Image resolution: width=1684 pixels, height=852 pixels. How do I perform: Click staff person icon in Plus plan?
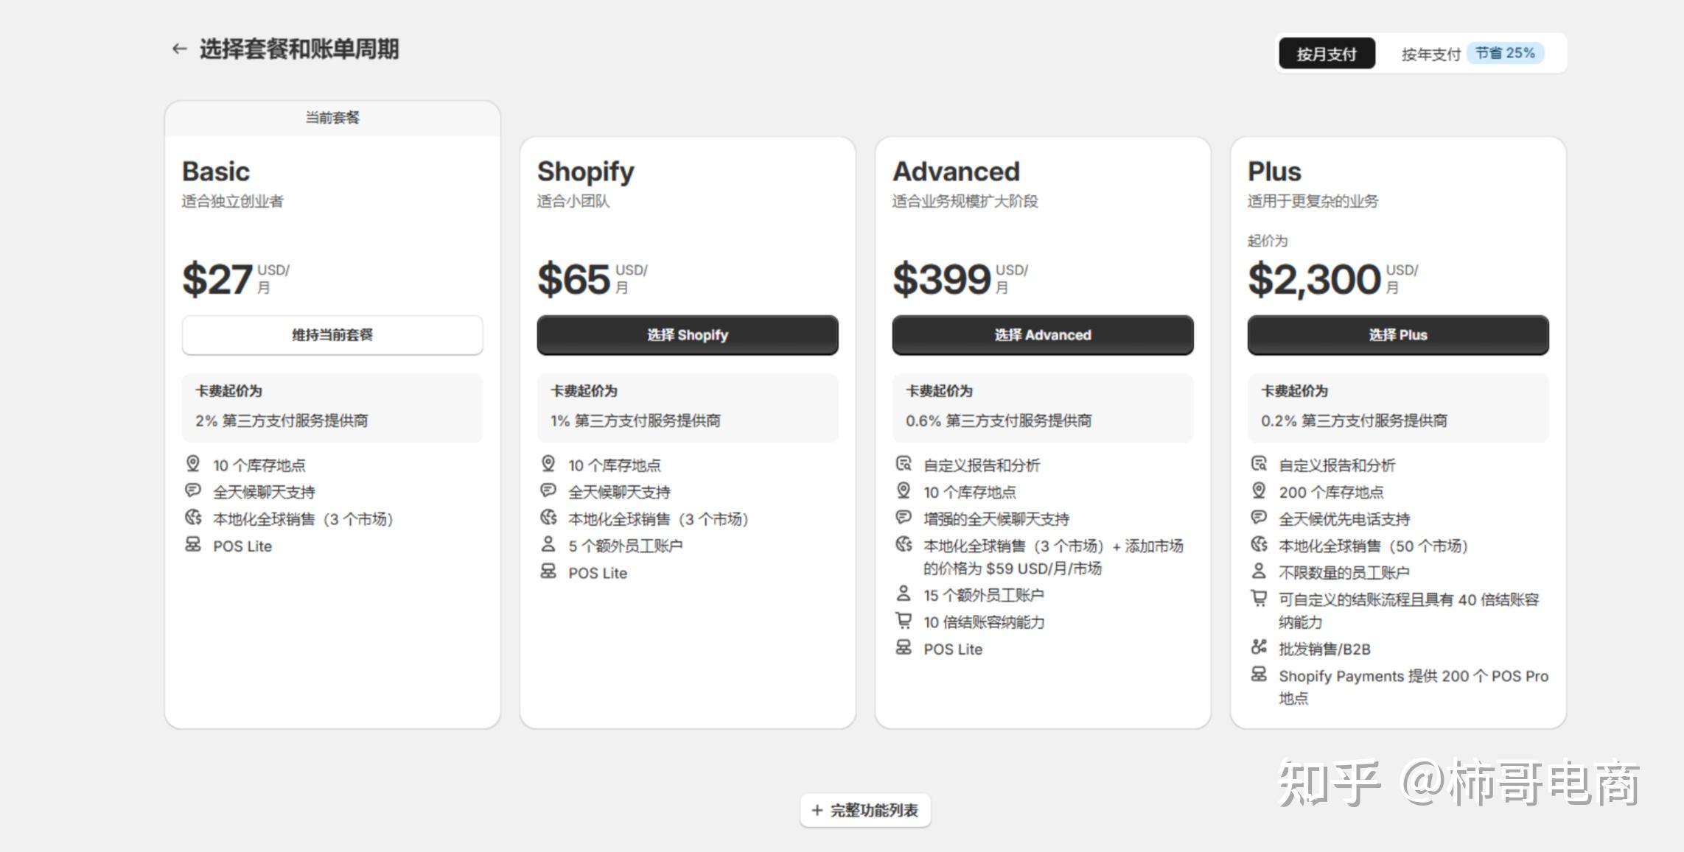(x=1259, y=571)
